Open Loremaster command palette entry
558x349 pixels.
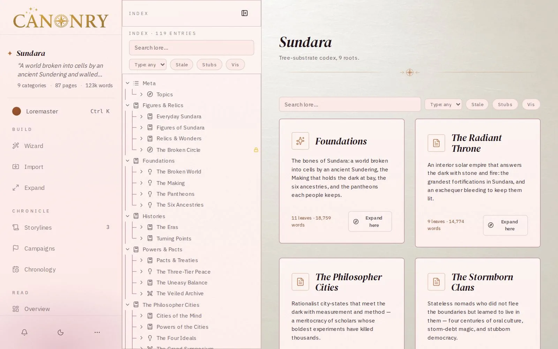[61, 111]
